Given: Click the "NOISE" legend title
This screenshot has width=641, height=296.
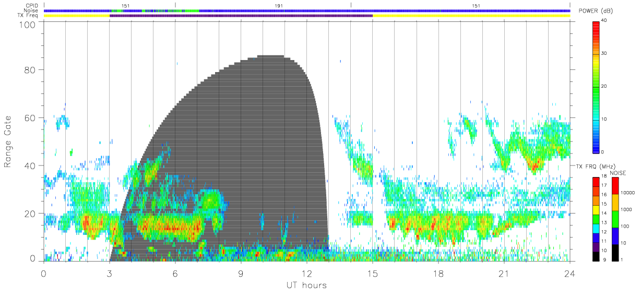Looking at the screenshot, I should click(618, 173).
